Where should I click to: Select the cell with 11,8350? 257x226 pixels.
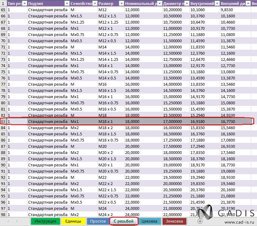[205, 47]
